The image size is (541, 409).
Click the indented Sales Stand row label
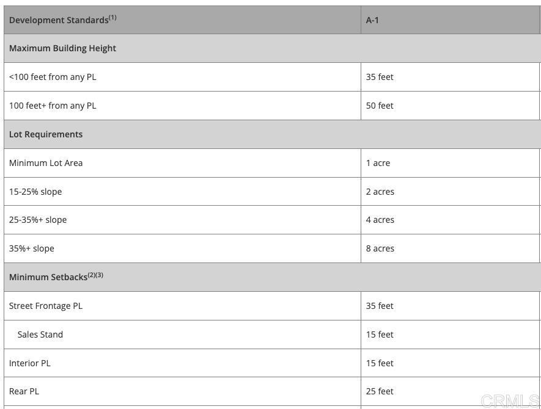click(x=40, y=335)
